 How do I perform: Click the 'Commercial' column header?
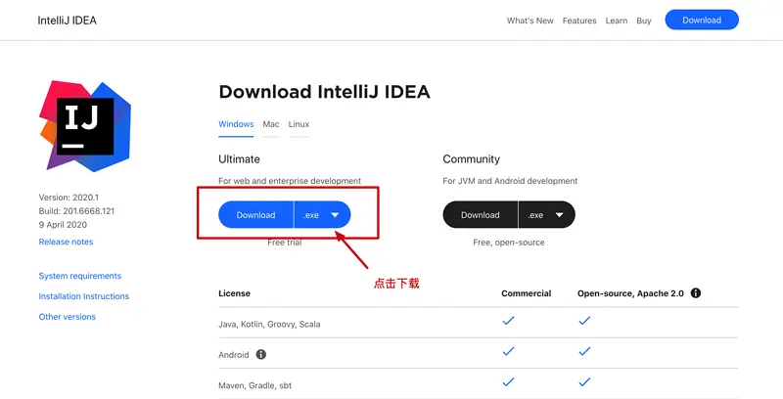527,293
